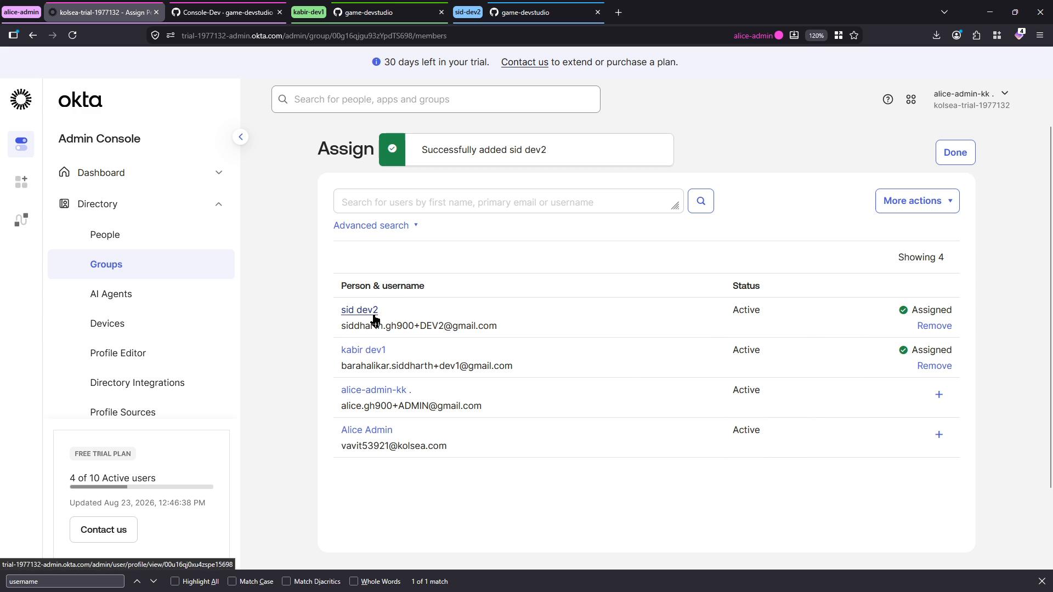This screenshot has height=592, width=1053.
Task: Reload the page with browser refresh icon
Action: pyautogui.click(x=72, y=36)
